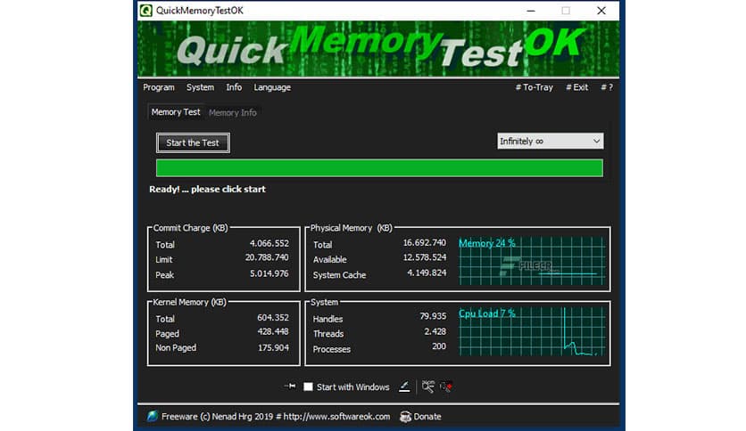Screen dimensions: 746x431
Task: Click the Start the Test button
Action: point(193,142)
